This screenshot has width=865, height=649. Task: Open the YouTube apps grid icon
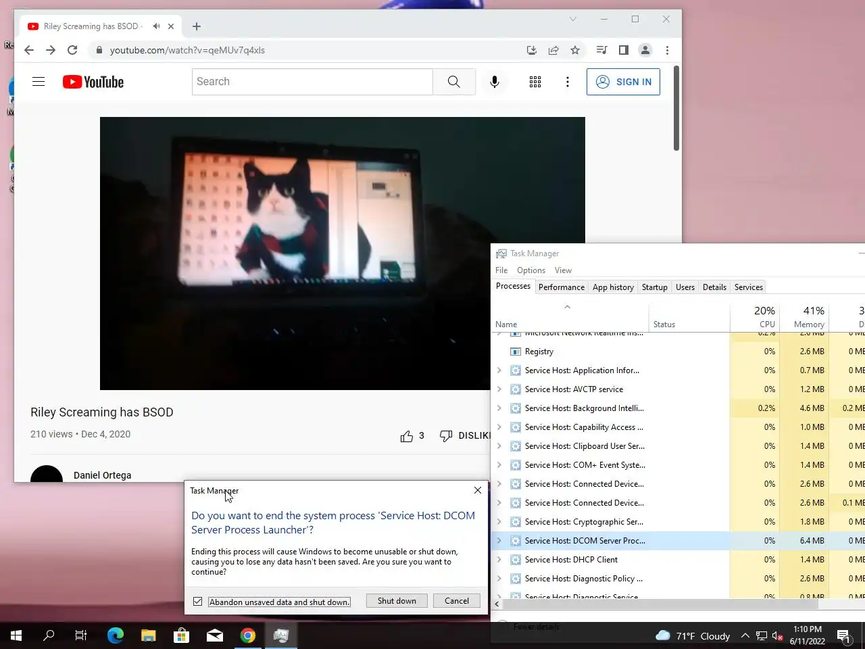pos(535,82)
